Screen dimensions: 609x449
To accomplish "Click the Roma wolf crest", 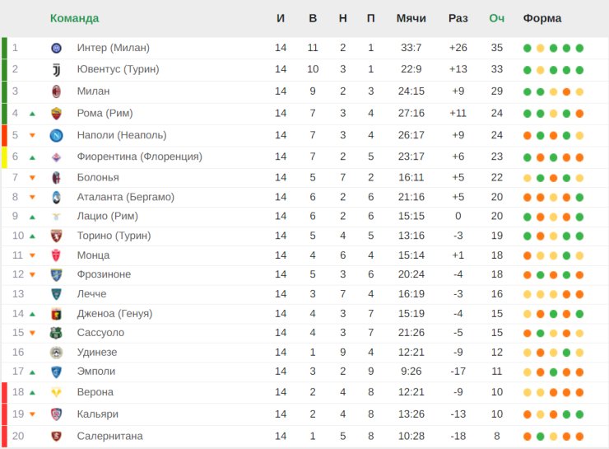I will 56,114.
